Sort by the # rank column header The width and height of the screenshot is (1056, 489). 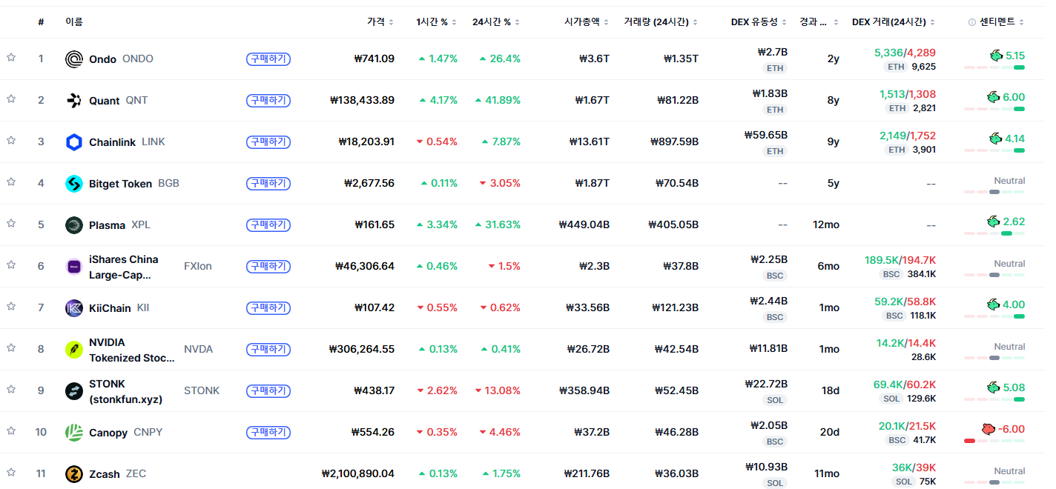pos(41,22)
